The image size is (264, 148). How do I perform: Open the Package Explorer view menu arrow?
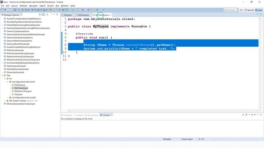click(x=51, y=15)
